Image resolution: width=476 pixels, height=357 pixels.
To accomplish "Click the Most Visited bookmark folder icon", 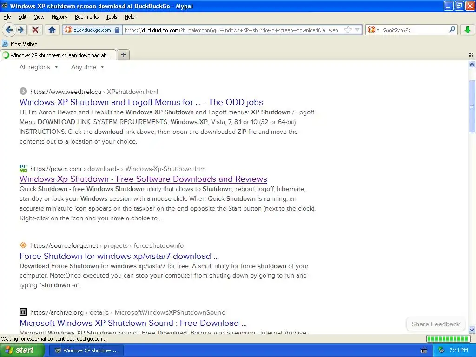I will click(5, 44).
